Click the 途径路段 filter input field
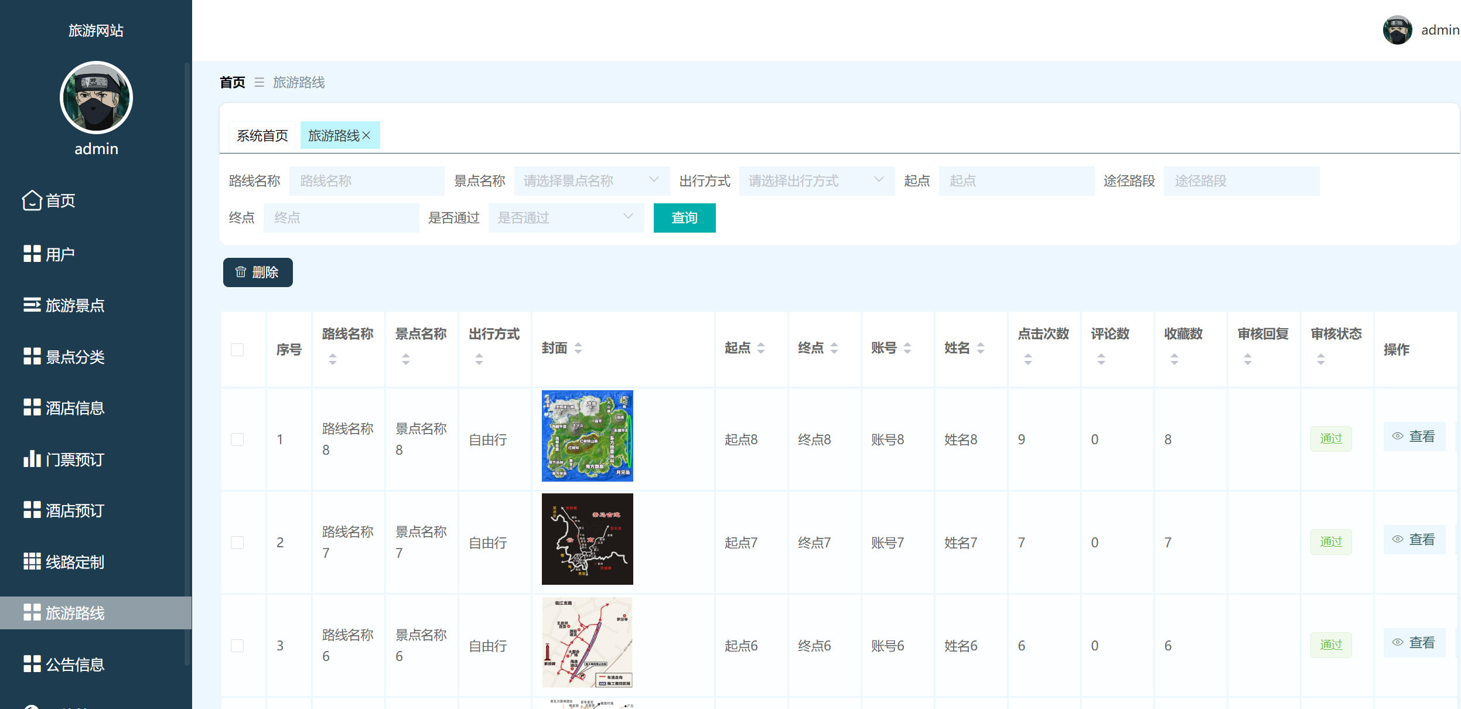 (1241, 181)
